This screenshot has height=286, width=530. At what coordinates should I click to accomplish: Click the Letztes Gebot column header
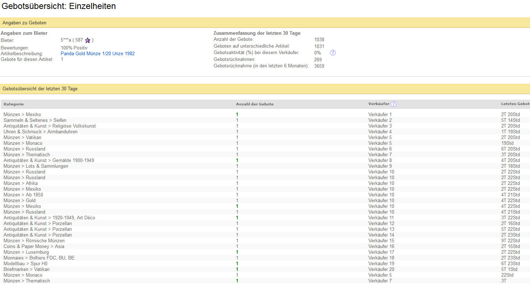pos(515,104)
